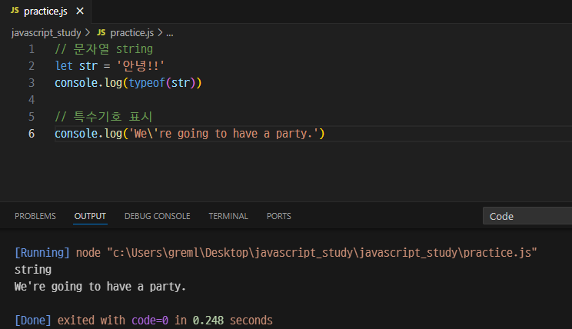Expand the breadcrumb ellipsis symbol list

pyautogui.click(x=170, y=33)
